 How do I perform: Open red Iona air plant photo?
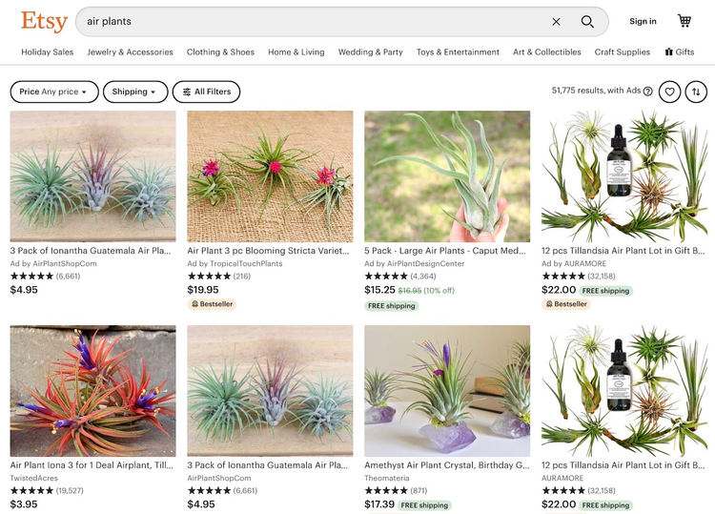pyautogui.click(x=93, y=391)
